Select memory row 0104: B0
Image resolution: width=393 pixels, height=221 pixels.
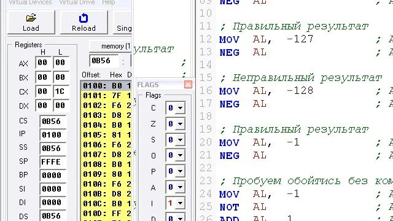point(106,125)
